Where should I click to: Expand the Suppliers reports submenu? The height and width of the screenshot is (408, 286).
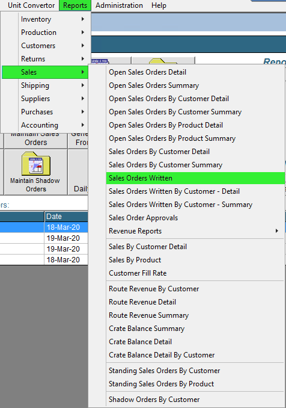tap(45, 99)
